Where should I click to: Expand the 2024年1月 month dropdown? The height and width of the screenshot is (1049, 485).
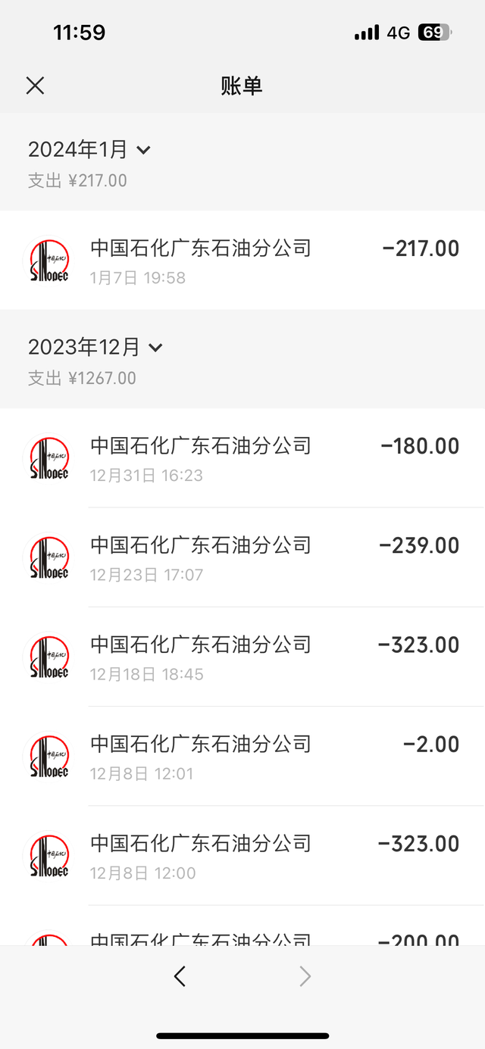coord(143,150)
